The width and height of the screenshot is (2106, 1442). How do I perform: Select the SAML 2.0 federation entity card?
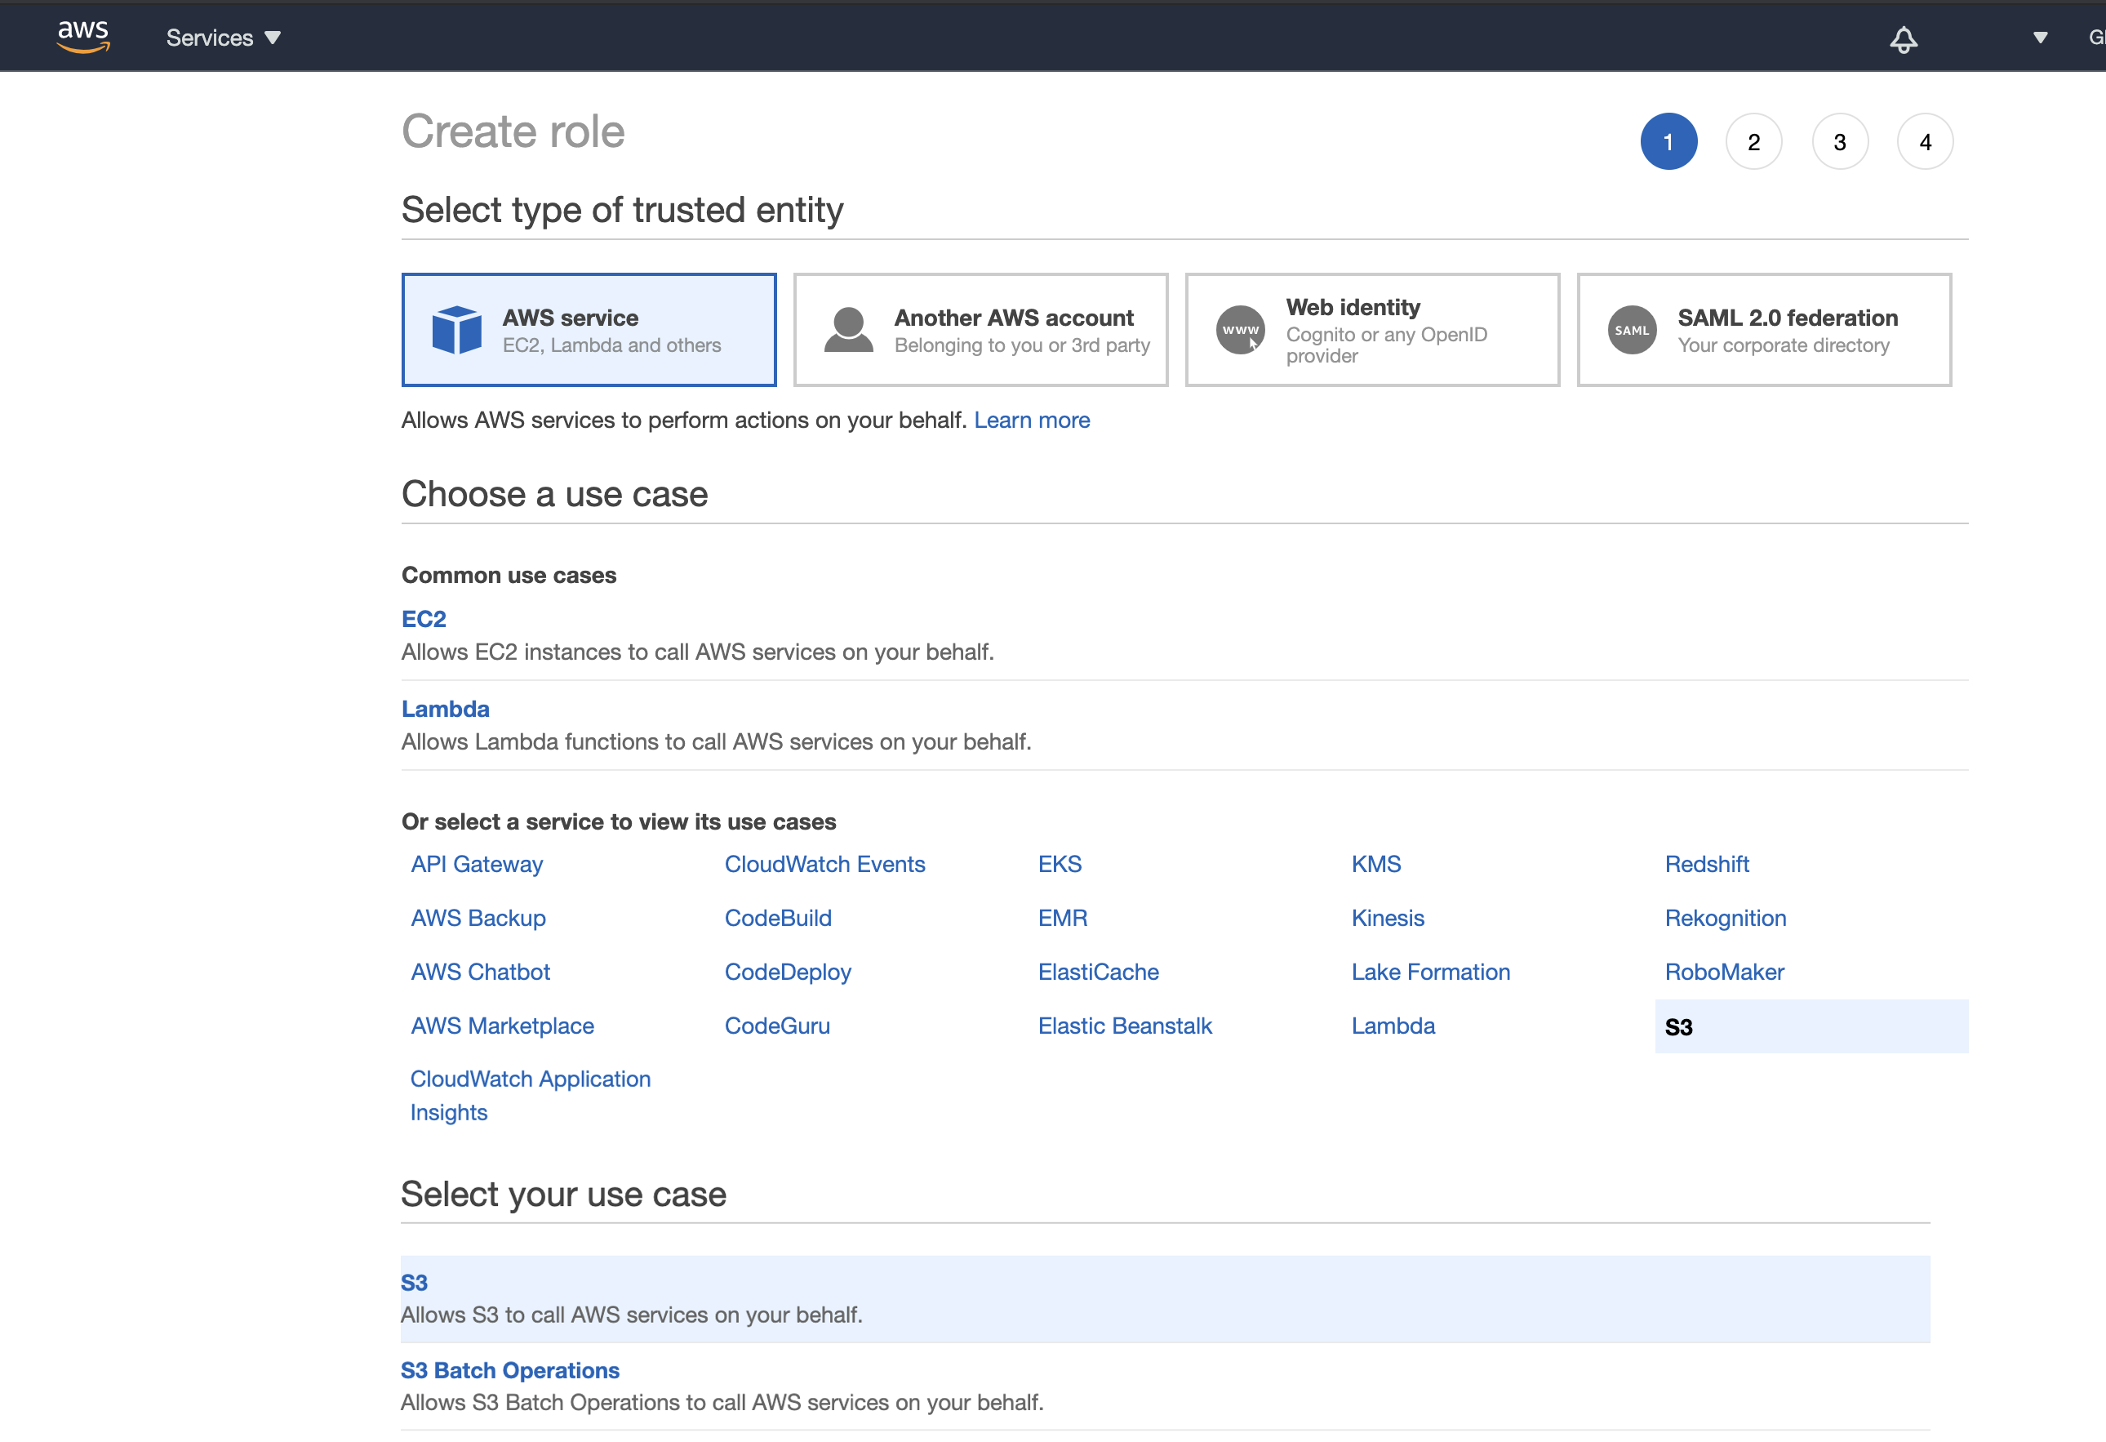click(1763, 330)
